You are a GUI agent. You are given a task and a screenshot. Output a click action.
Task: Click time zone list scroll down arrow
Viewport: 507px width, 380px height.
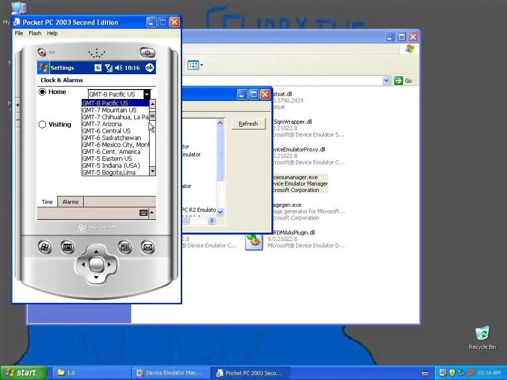152,171
